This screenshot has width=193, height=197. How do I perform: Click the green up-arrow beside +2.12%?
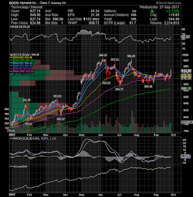(152, 11)
